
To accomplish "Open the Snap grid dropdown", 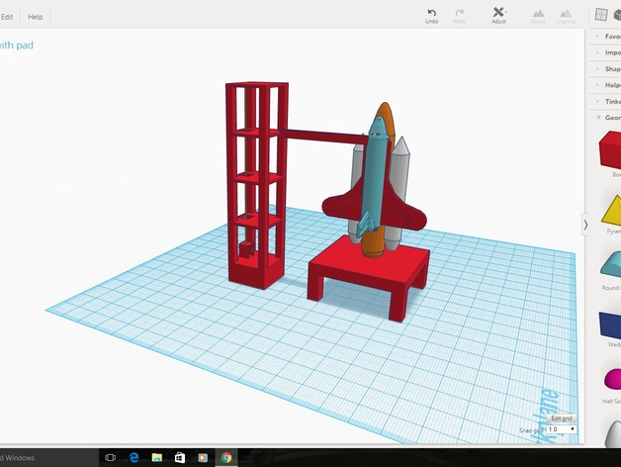I will coord(562,429).
